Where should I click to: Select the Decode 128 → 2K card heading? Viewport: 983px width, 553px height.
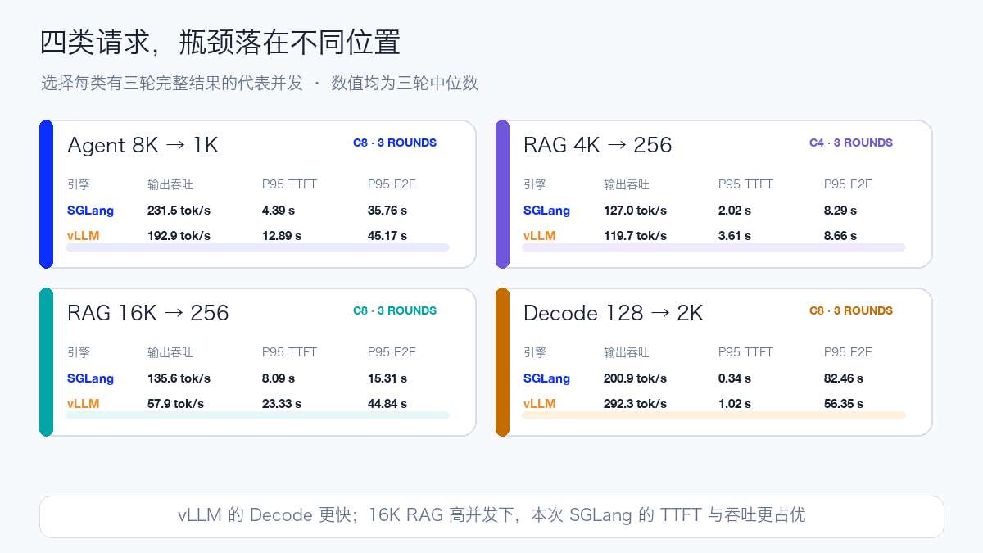[613, 313]
